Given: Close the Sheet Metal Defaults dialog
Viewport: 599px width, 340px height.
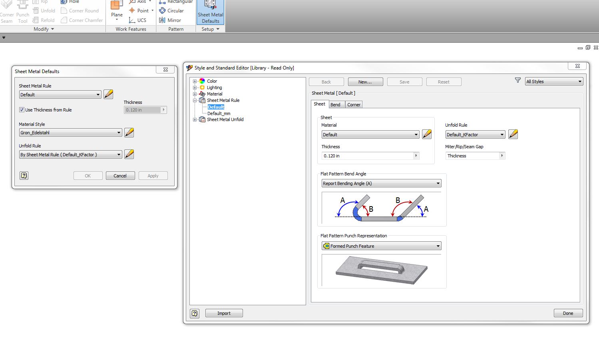Looking at the screenshot, I should 165,70.
